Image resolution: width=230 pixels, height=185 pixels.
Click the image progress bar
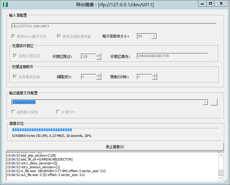pyautogui.click(x=115, y=130)
